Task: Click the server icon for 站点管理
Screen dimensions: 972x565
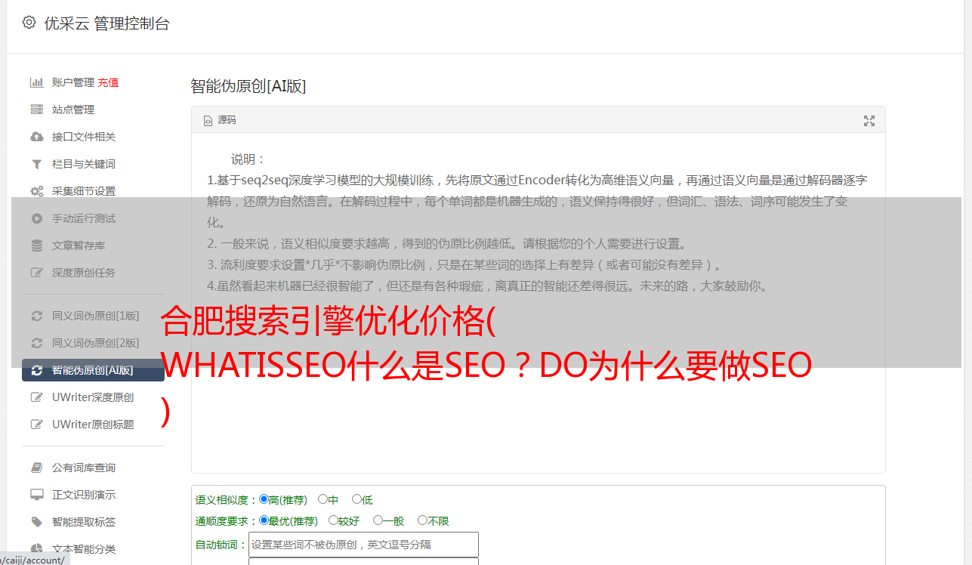Action: [36, 110]
